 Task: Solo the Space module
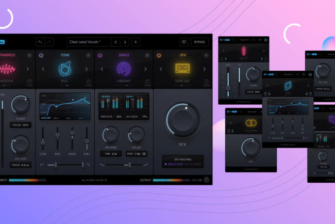(147, 55)
